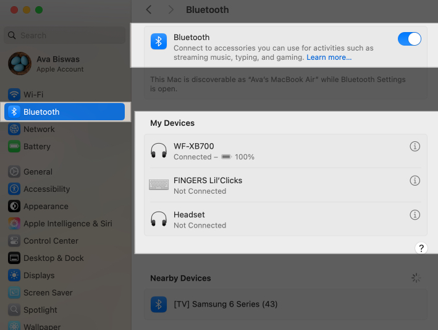Click the magnifying glass search icon

tap(12, 35)
